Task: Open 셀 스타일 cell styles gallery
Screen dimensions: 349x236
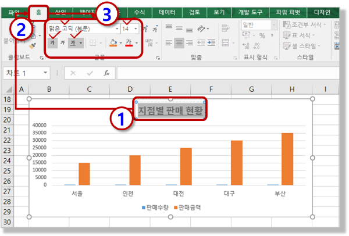Action: (x=301, y=46)
